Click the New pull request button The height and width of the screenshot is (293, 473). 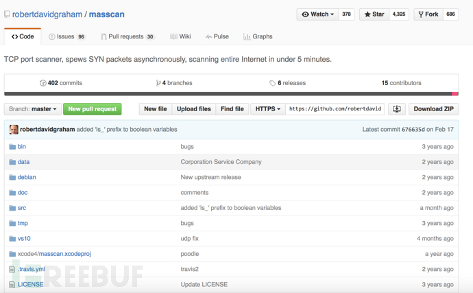93,109
